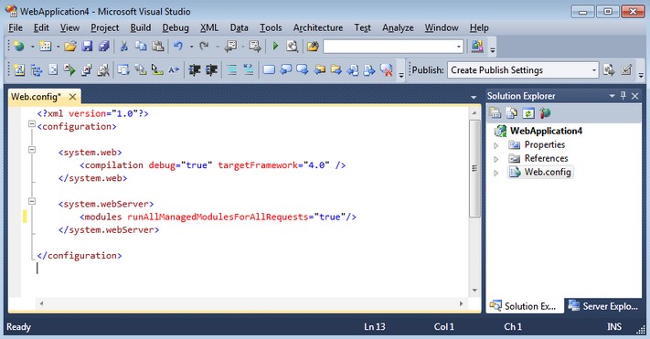The height and width of the screenshot is (339, 650).
Task: Click the editor horizontal scroll right arrow
Action: (461, 303)
